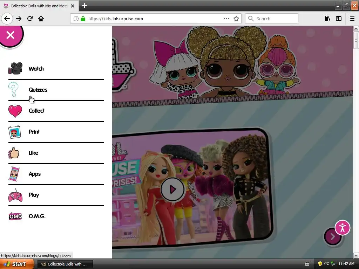Open the accessibility options button
Viewport: 359px width, 269px height.
click(x=342, y=228)
